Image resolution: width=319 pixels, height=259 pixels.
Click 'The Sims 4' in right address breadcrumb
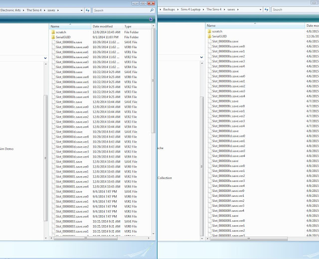click(x=214, y=9)
